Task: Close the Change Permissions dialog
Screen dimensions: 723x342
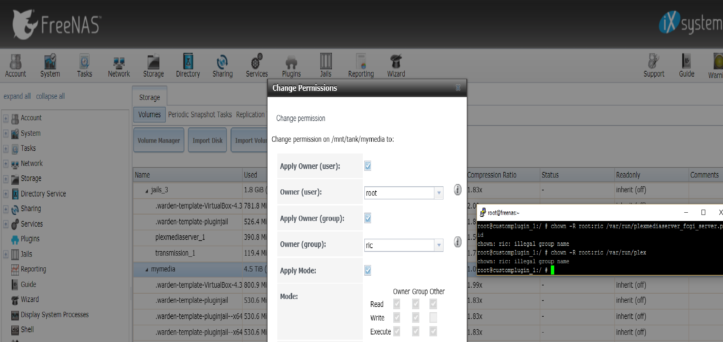Action: (458, 88)
